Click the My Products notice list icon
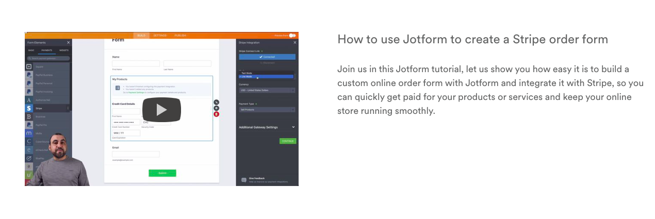 [x=118, y=88]
